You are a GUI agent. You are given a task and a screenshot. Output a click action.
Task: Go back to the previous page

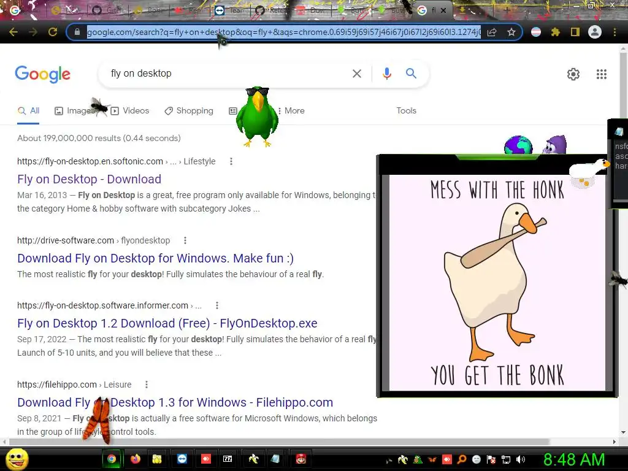13,32
